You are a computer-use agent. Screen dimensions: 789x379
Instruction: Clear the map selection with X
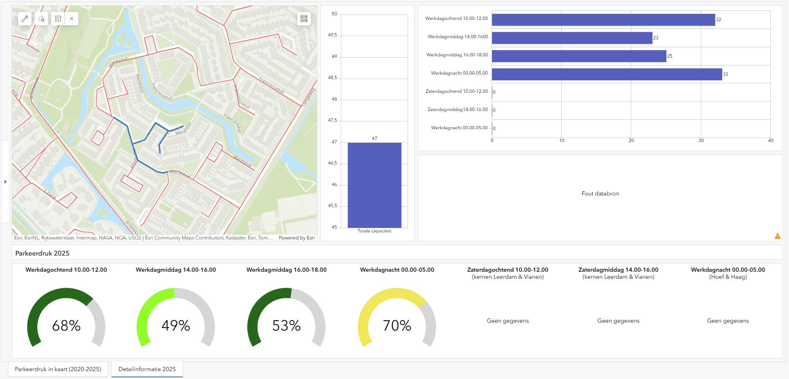(72, 19)
